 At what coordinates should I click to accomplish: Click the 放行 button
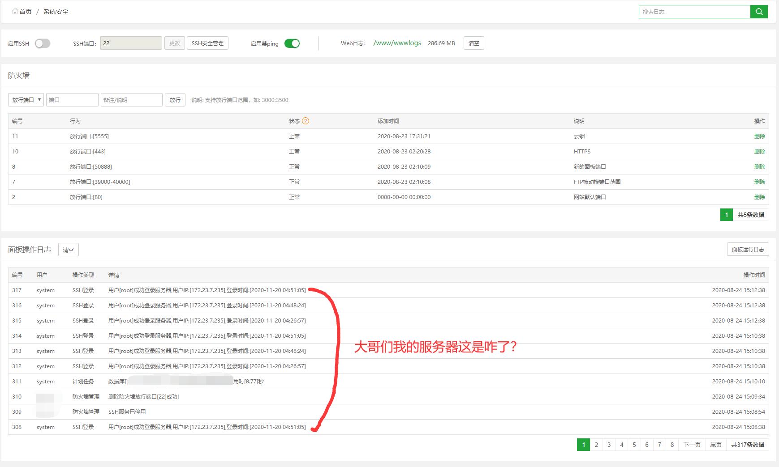[175, 100]
